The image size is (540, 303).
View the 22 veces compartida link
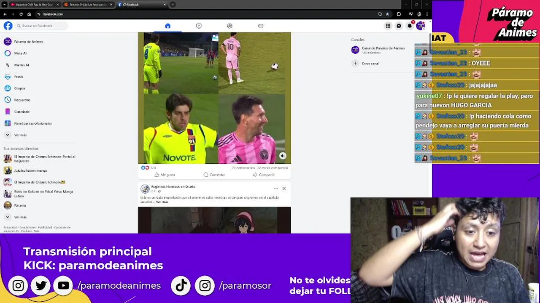click(x=273, y=167)
